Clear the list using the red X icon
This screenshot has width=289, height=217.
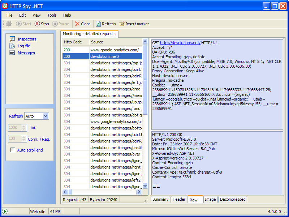(77, 24)
